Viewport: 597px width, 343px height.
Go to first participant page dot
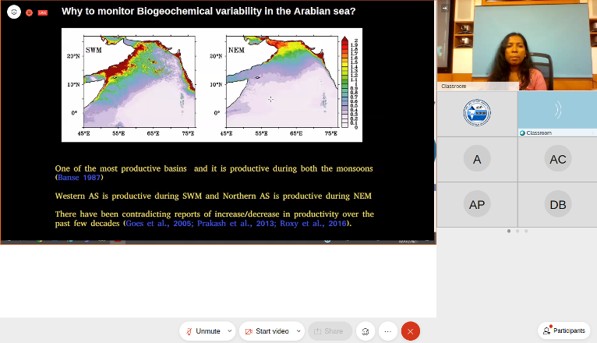point(509,231)
